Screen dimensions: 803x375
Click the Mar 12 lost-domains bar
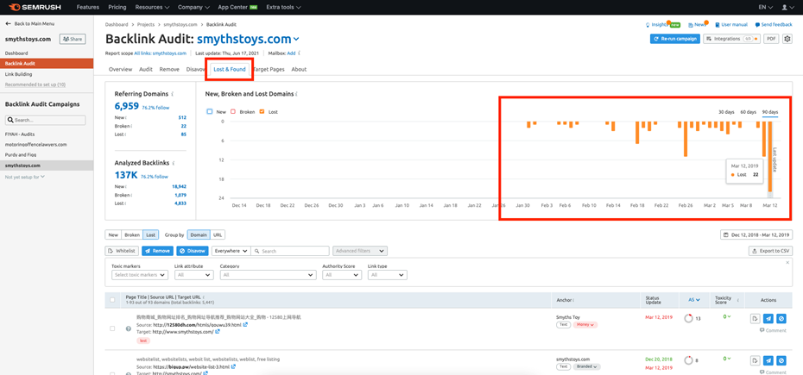769,157
